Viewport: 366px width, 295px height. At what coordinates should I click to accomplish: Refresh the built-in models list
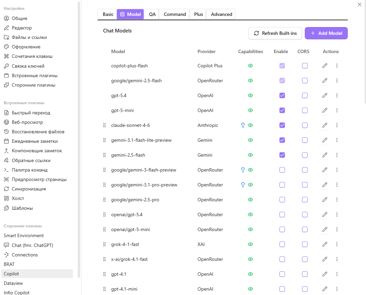[x=275, y=33]
